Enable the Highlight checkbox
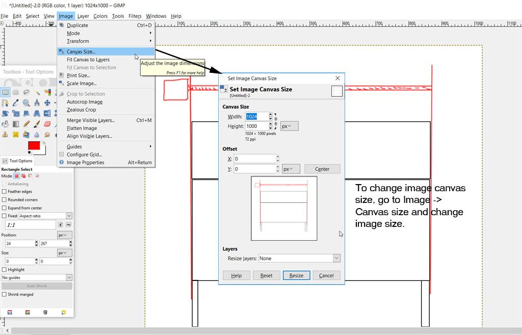Screen dimensions: 522x335 (4, 270)
